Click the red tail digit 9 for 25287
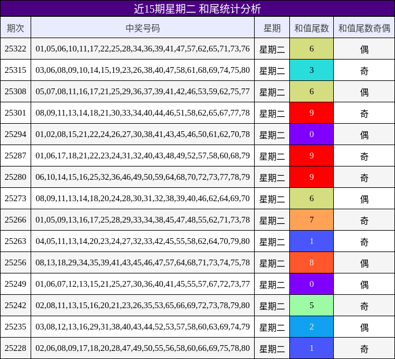 312,156
